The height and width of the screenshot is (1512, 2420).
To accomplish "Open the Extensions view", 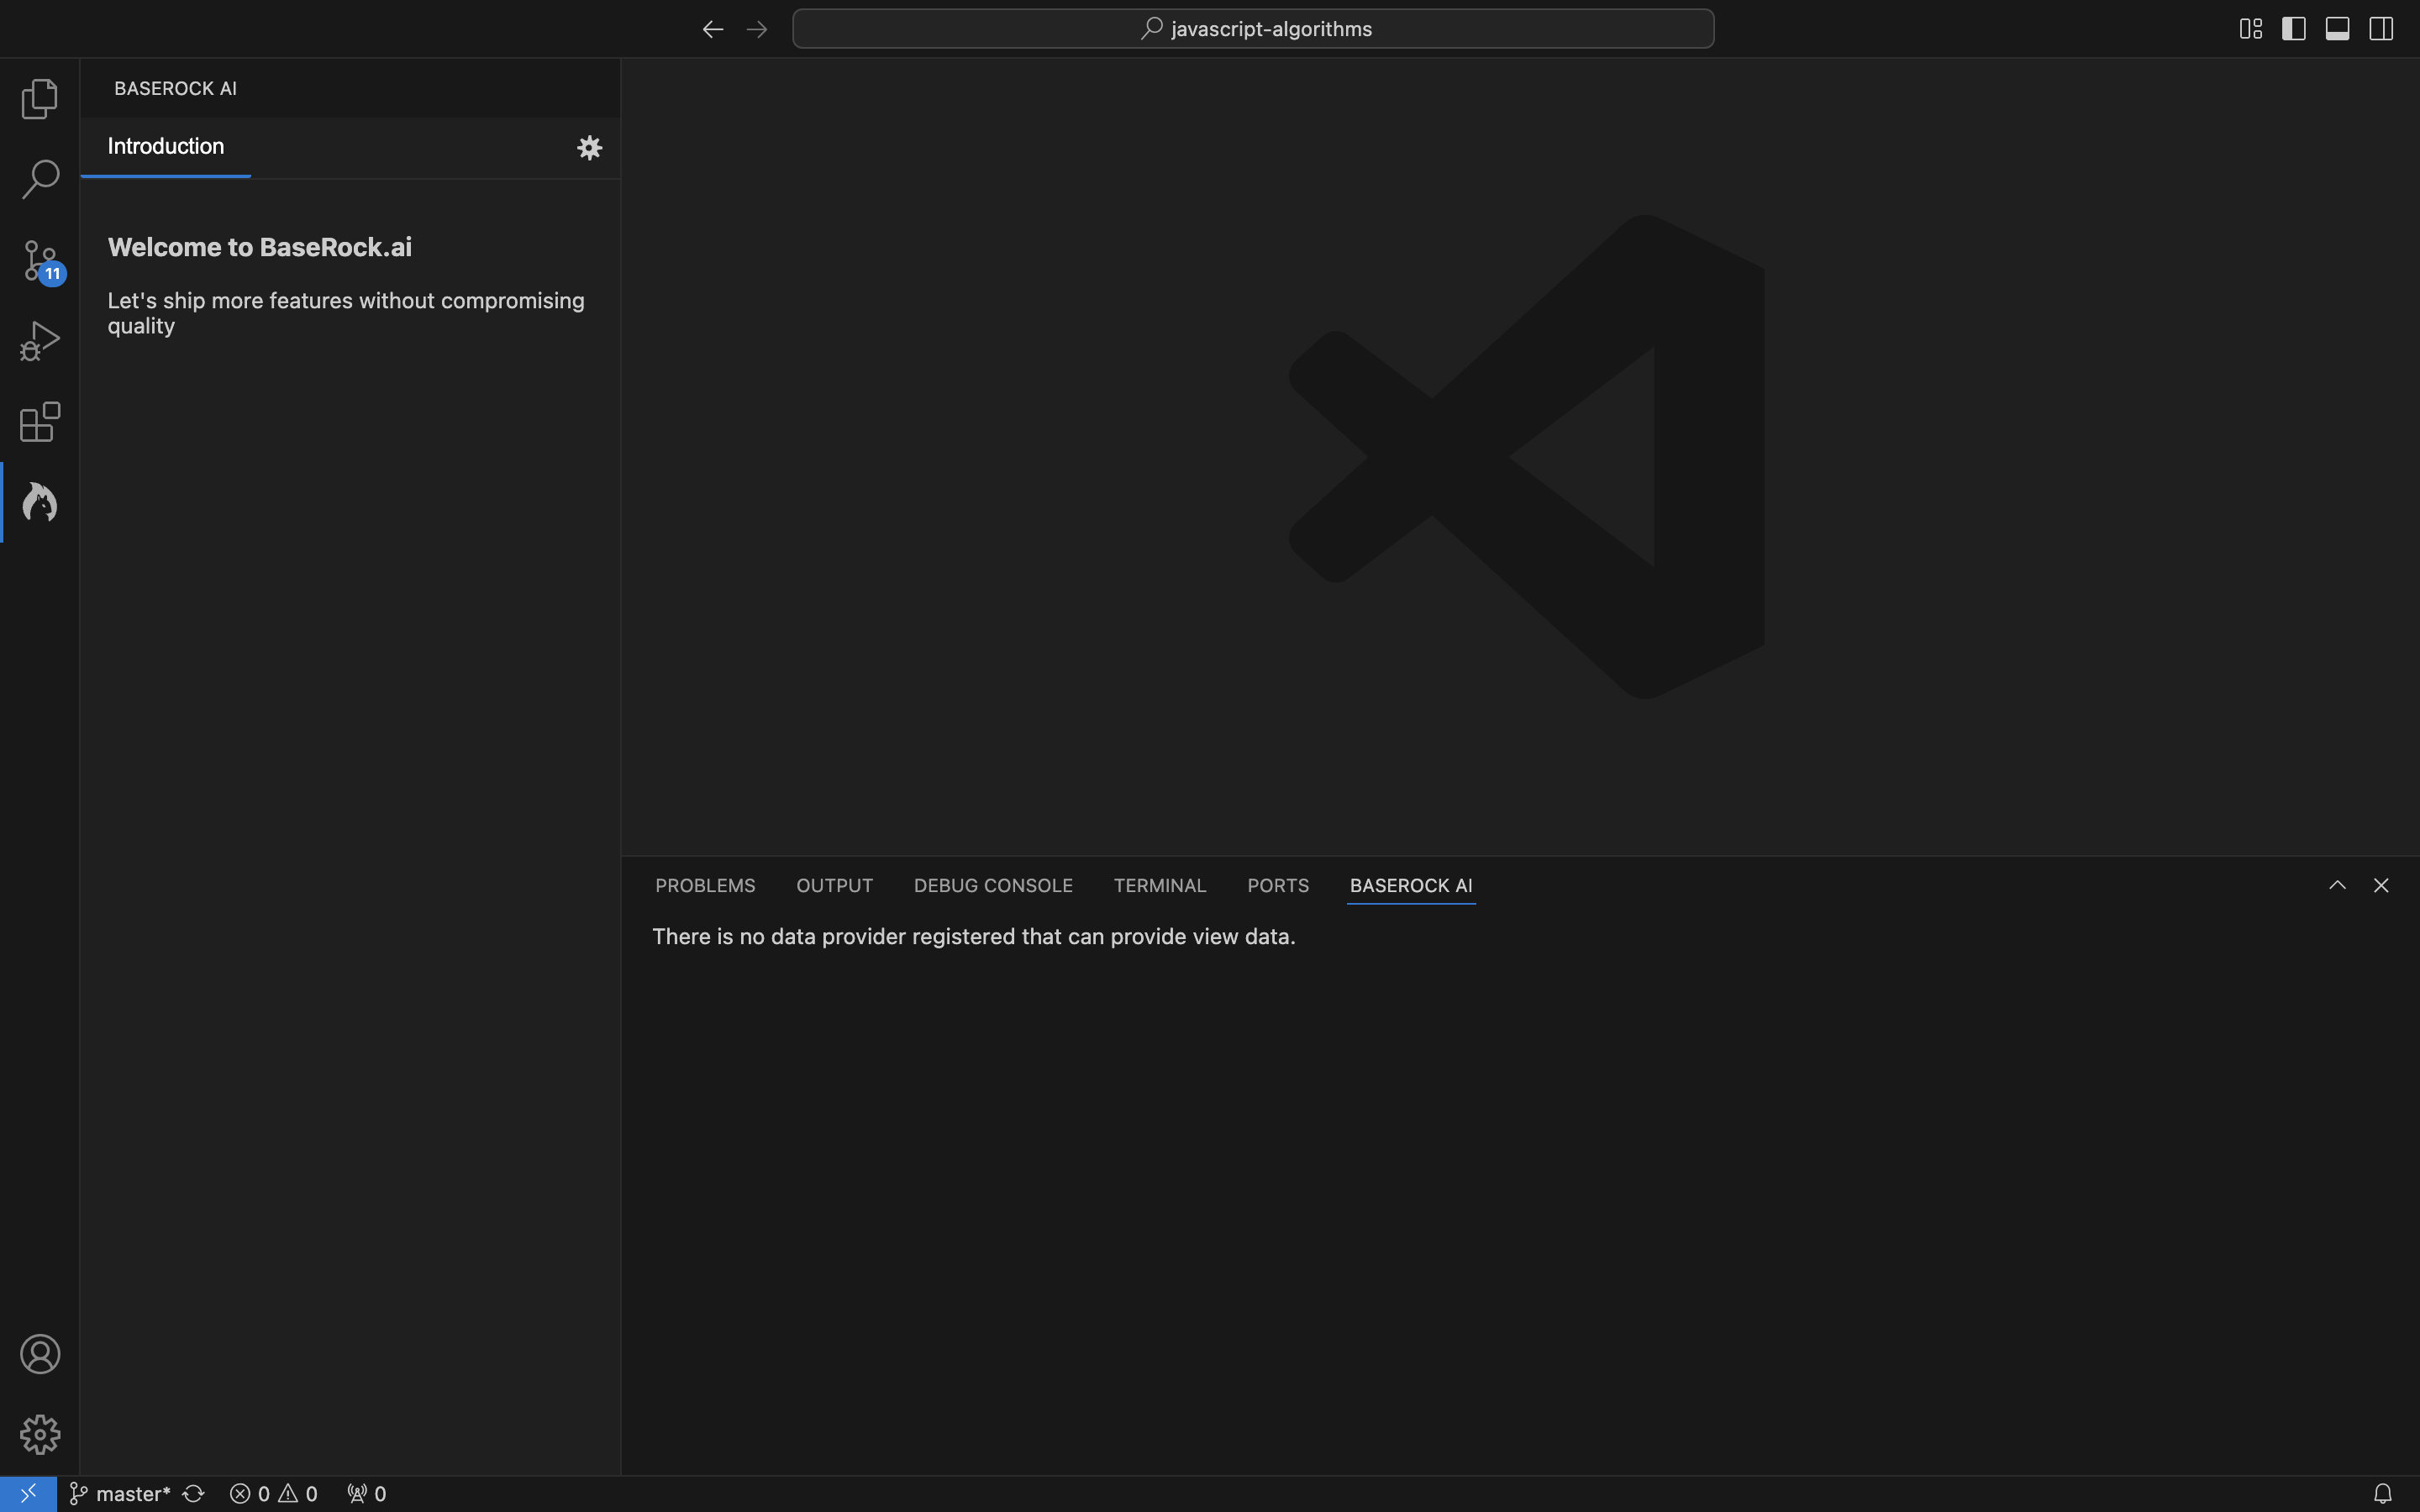I will coord(40,421).
